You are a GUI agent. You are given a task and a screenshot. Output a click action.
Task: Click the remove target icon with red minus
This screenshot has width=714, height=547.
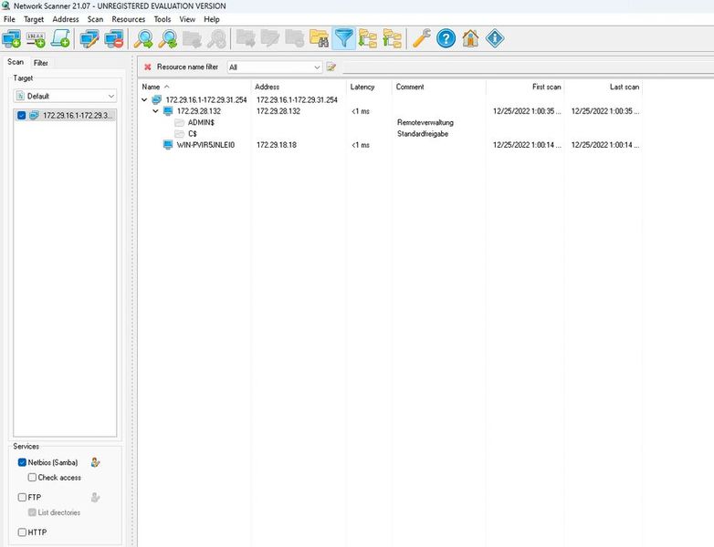(114, 38)
